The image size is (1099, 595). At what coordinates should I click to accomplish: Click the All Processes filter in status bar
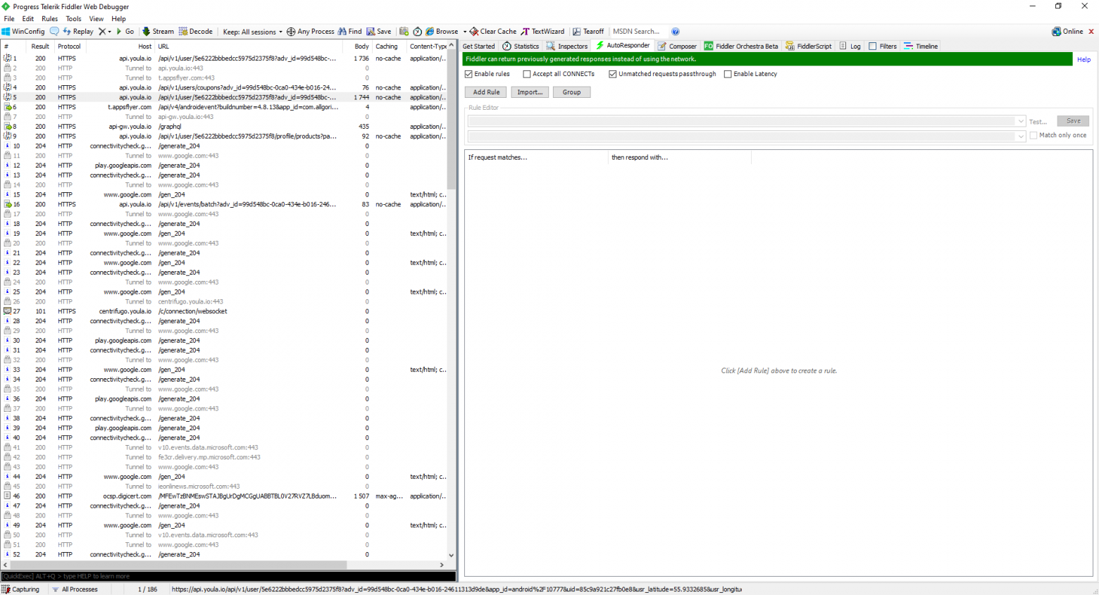(75, 589)
